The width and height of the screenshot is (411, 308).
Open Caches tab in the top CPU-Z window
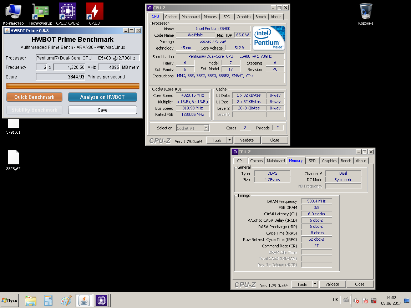click(171, 17)
